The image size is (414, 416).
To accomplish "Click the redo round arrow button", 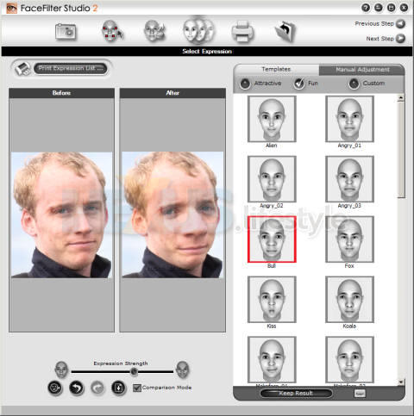I will tap(97, 388).
